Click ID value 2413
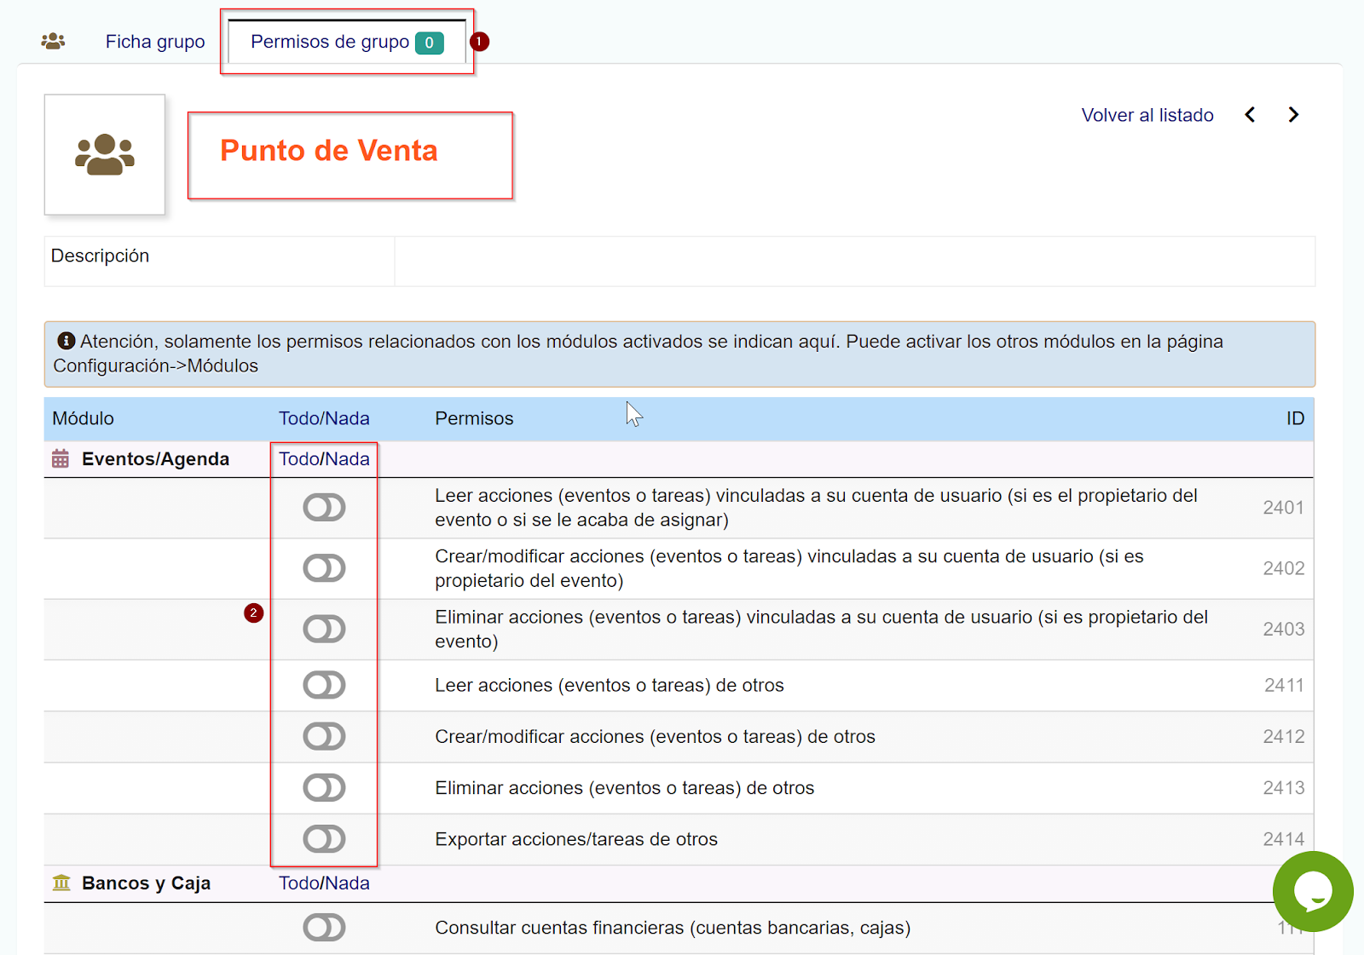This screenshot has width=1364, height=955. (1284, 788)
